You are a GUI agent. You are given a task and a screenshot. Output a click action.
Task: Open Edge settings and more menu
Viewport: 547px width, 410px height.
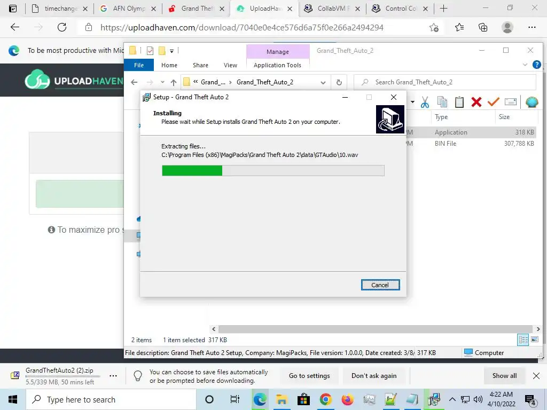(532, 28)
